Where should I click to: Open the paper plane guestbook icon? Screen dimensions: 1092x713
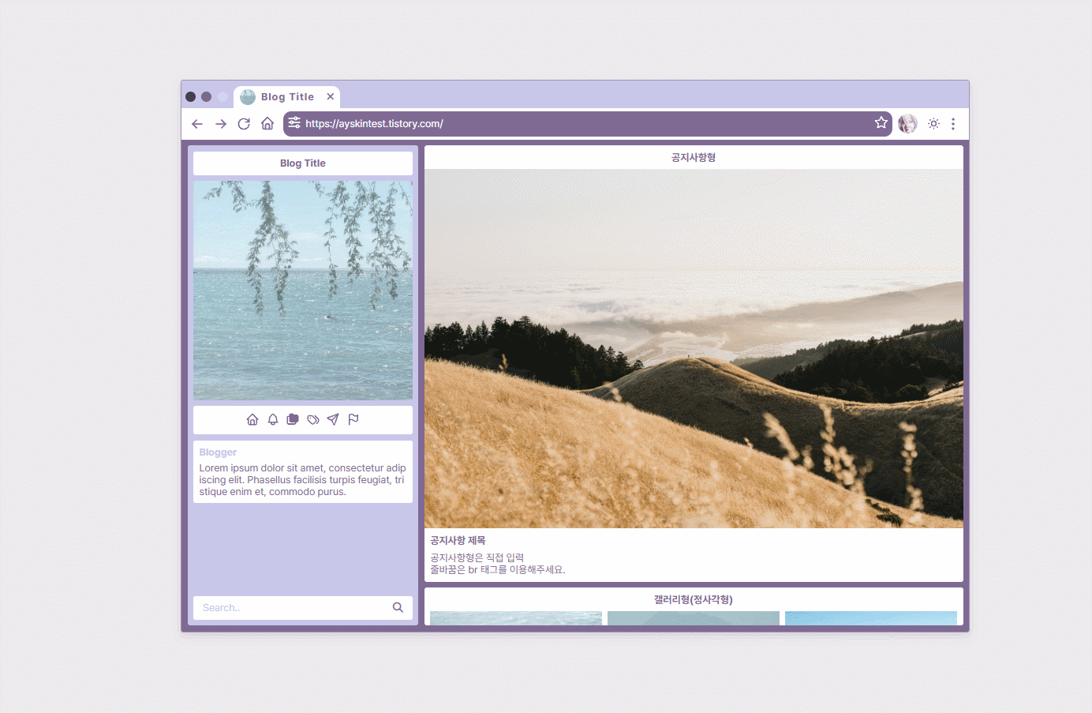click(333, 419)
